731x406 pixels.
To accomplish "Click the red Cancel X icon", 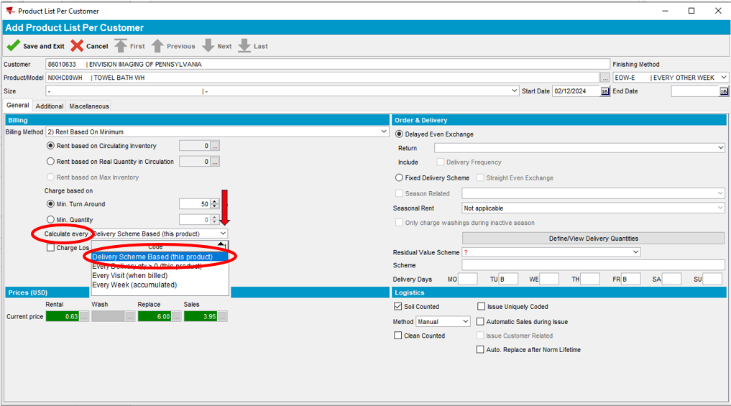I will point(77,46).
